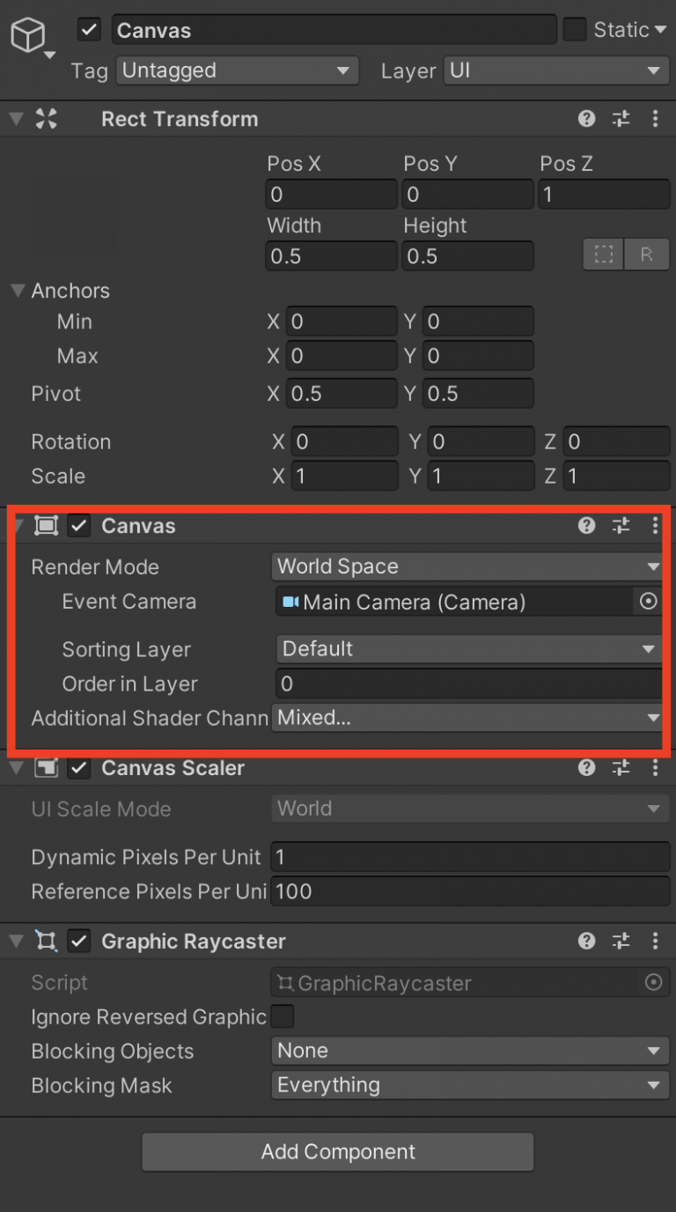
Task: Open the Canvas Scaler more options menu
Action: tap(655, 767)
